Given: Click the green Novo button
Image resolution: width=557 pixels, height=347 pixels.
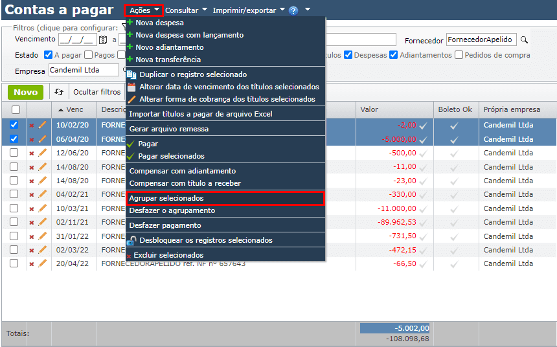Looking at the screenshot, I should (25, 93).
